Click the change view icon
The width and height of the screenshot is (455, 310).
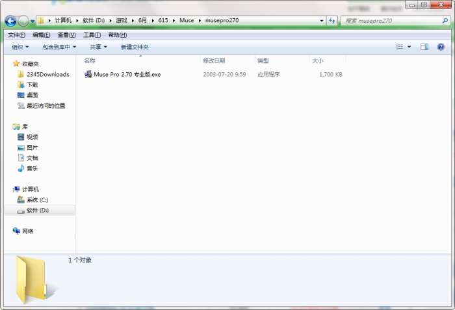tap(400, 47)
